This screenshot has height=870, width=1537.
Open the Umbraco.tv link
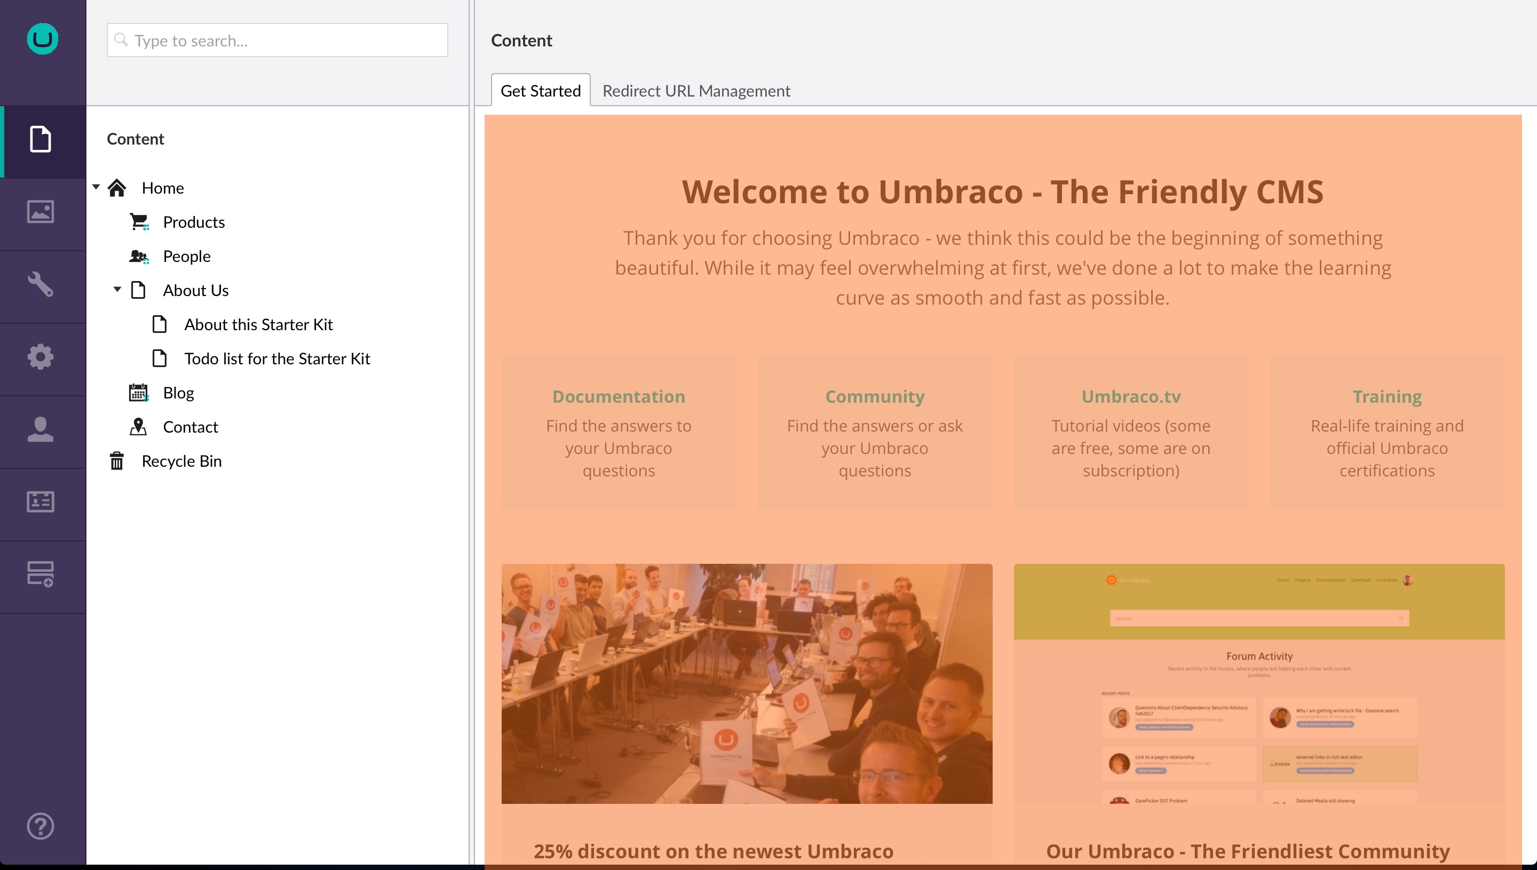[1131, 396]
